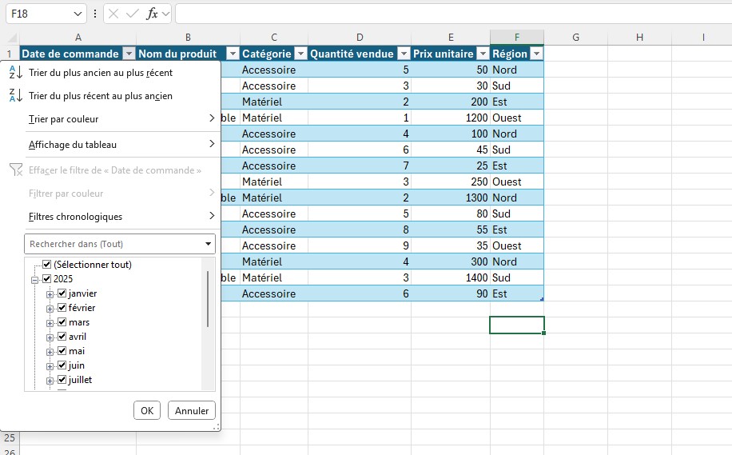The height and width of the screenshot is (455, 732).
Task: Toggle the Sélectionner tout checkbox
Action: [x=47, y=265]
